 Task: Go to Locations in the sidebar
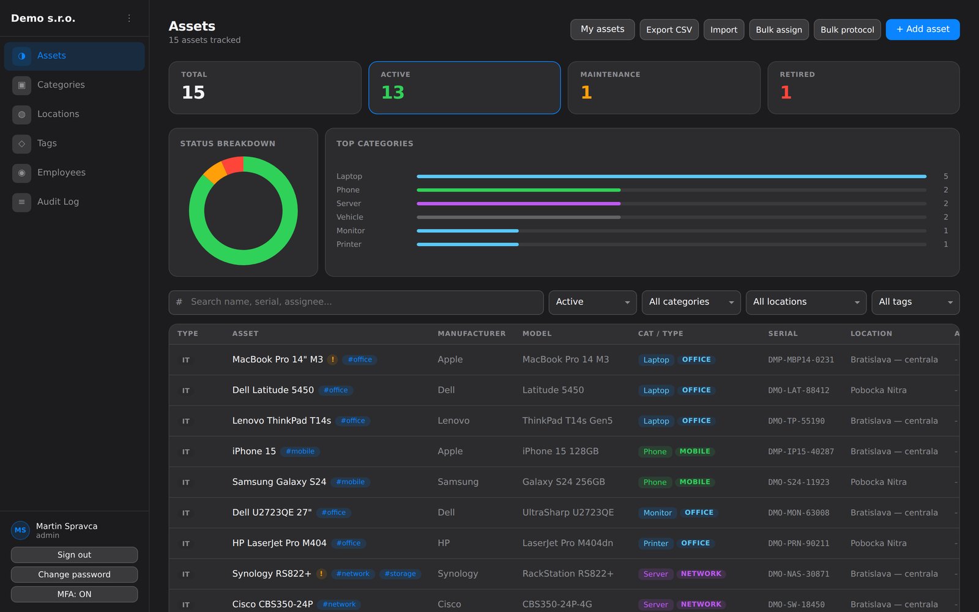pos(75,114)
